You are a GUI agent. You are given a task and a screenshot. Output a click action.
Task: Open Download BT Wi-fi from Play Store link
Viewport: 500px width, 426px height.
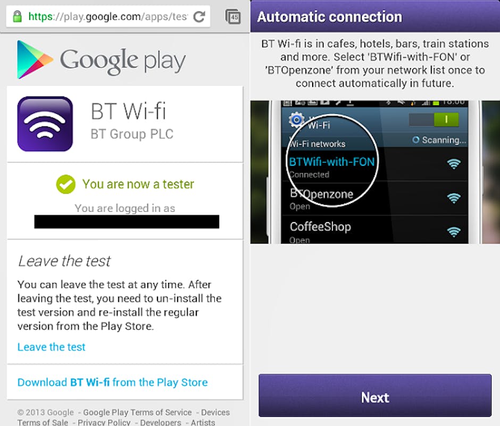pyautogui.click(x=113, y=382)
